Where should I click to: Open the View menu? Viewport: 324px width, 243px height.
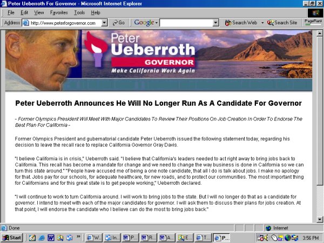[39, 12]
